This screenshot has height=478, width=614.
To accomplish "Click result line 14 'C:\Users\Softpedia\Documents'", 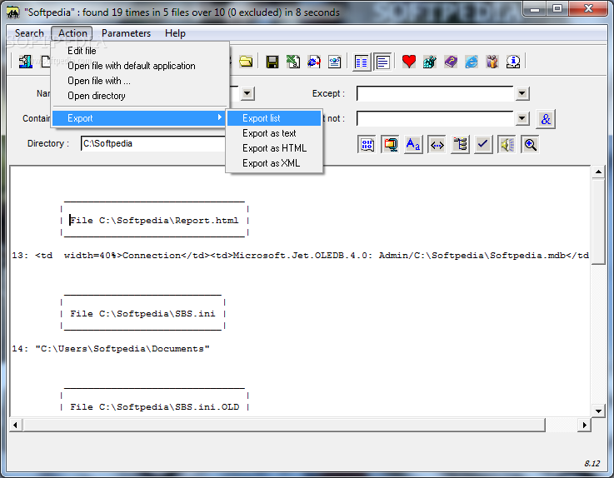I will click(x=111, y=348).
